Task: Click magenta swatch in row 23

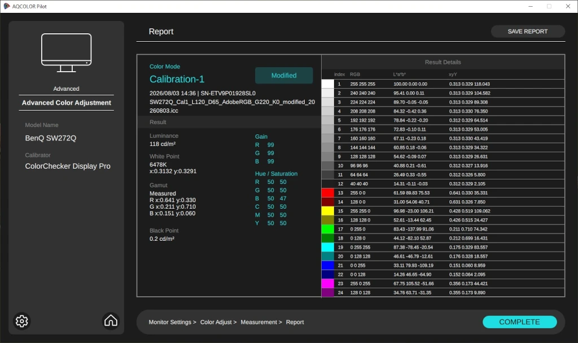Action: pos(328,283)
